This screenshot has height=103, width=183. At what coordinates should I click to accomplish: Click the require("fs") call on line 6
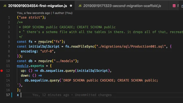coord(51,42)
